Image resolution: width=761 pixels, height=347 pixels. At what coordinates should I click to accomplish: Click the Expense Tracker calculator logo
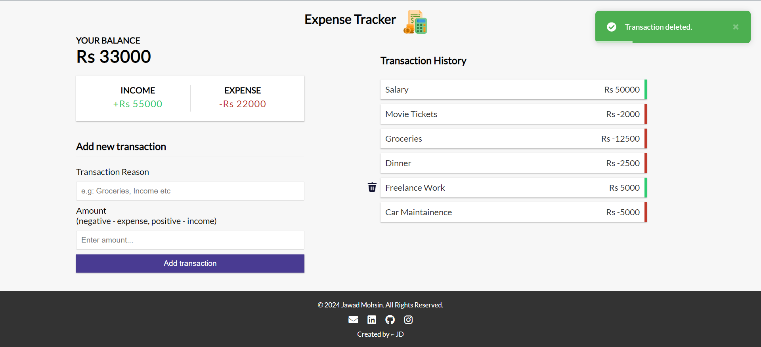coord(415,22)
